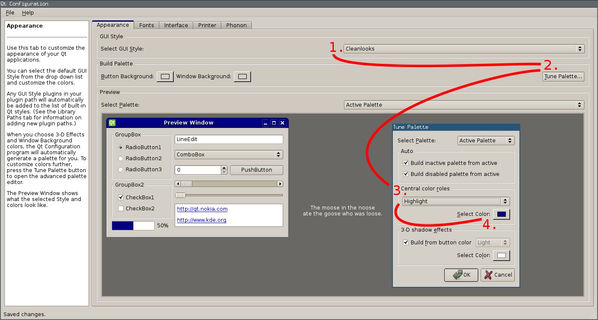The width and height of the screenshot is (598, 320).
Task: Click the green arrow icon on OK button
Action: tap(457, 275)
